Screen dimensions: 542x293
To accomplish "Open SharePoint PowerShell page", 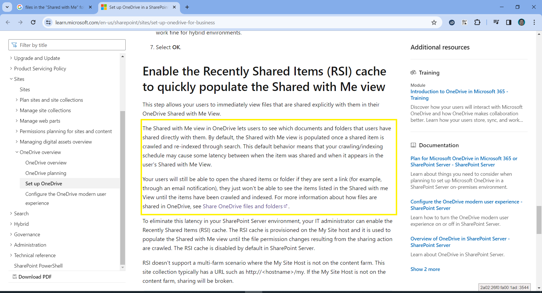I will click(38, 266).
